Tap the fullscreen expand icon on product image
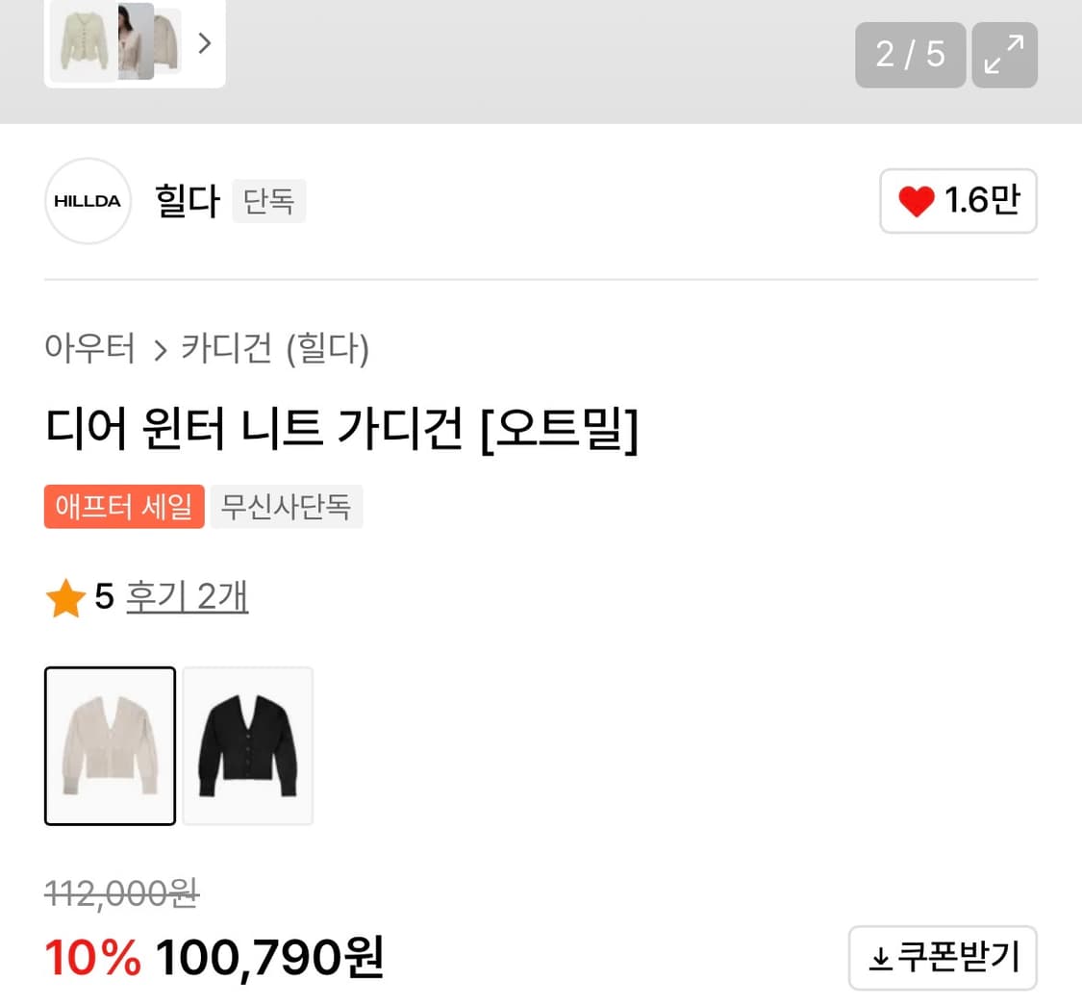Image resolution: width=1082 pixels, height=1004 pixels. pyautogui.click(x=1004, y=55)
